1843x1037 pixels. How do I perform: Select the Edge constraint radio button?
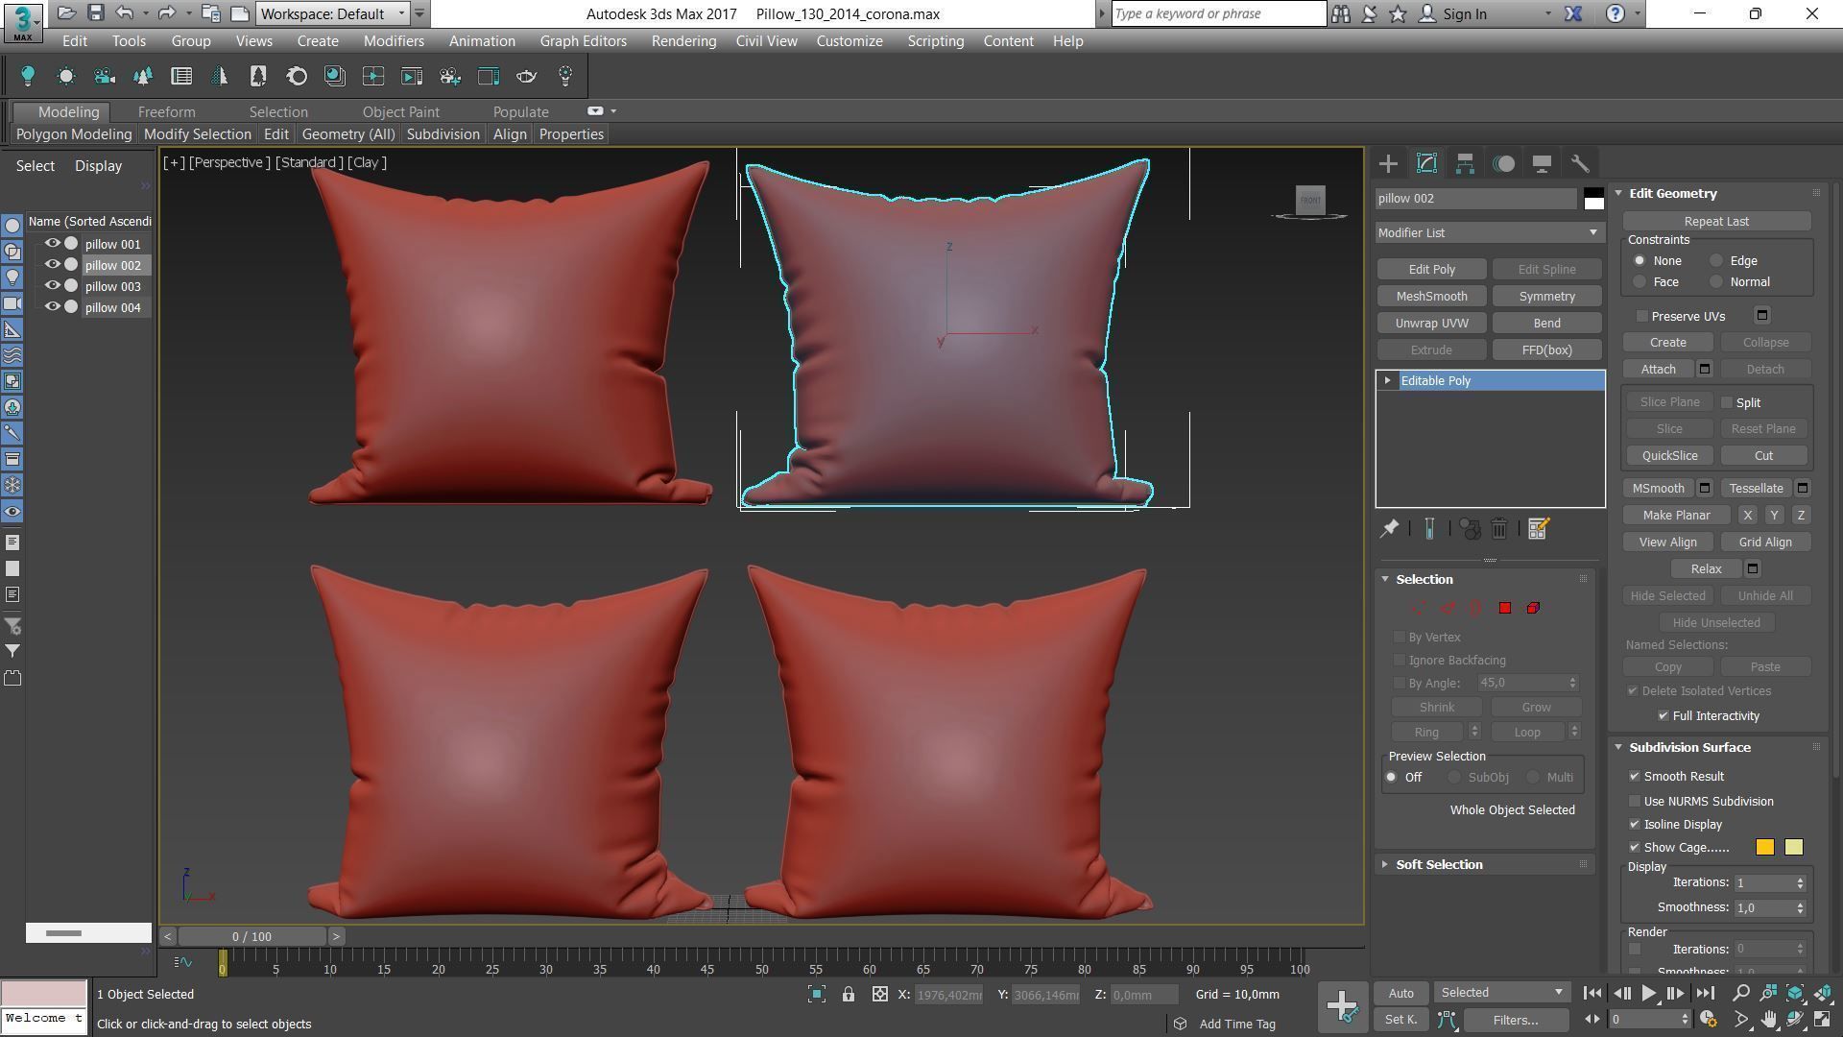tap(1716, 261)
